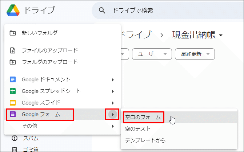Select 新しいフォルダ menu entry

(63, 33)
